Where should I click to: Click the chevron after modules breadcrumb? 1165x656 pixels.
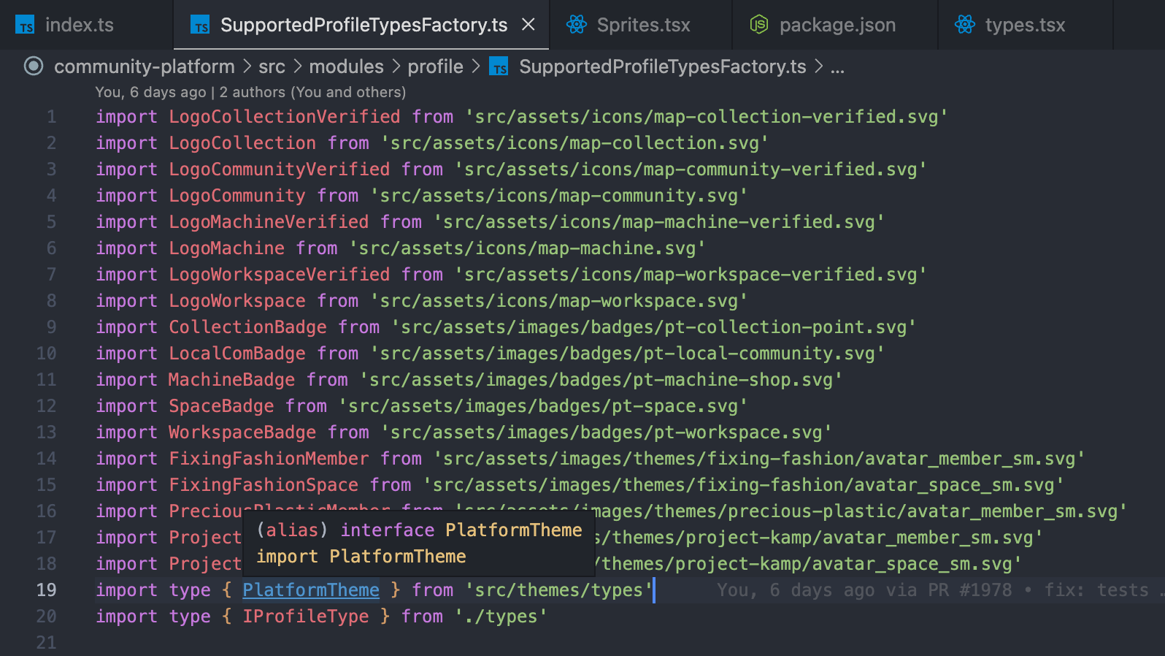[x=396, y=66]
